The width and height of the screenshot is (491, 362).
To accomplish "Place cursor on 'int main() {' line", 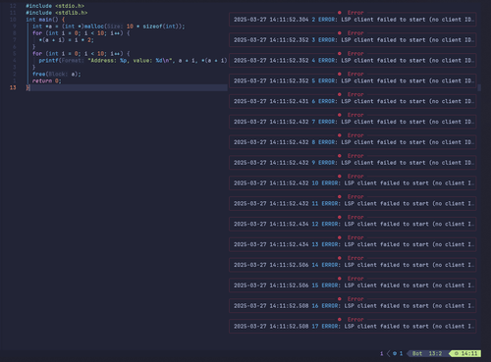I will point(45,20).
